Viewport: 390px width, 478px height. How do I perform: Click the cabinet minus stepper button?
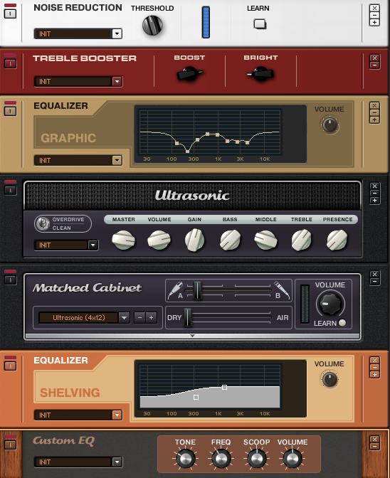coord(139,318)
